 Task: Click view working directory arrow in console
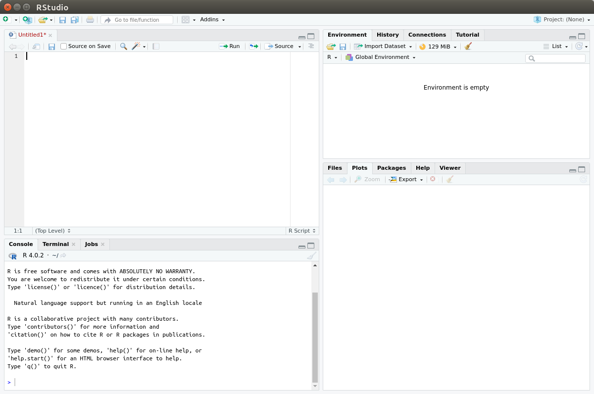tap(63, 256)
